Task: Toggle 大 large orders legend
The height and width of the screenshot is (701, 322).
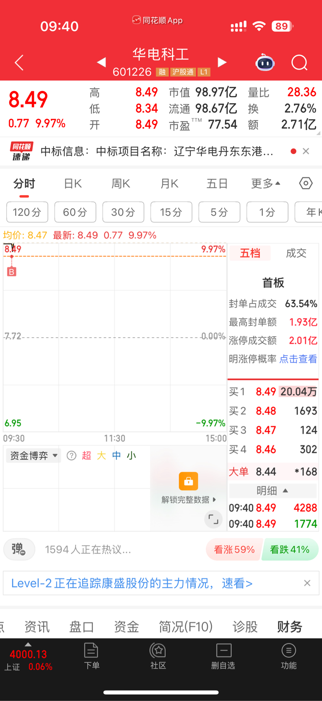Action: [x=101, y=455]
